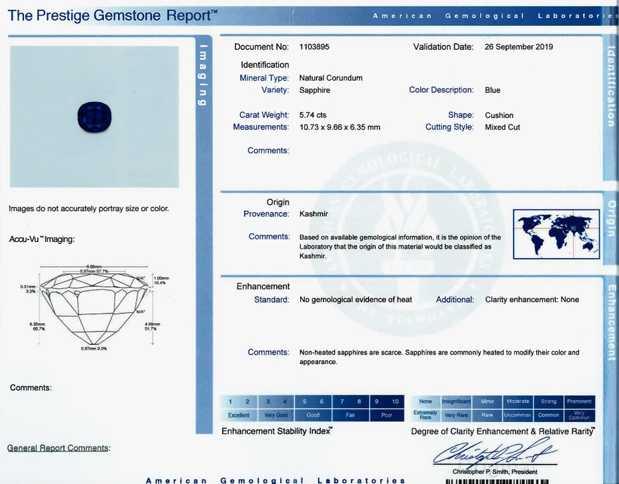Click the Prominent clarity enhancement cell
Viewport: 619px width, 484px height.
click(578, 401)
